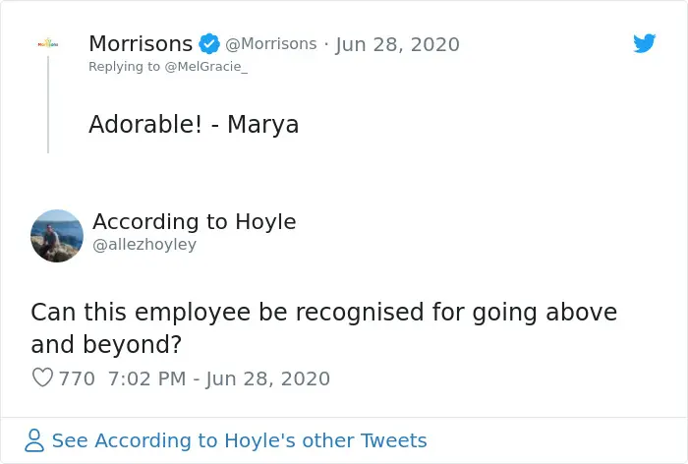Viewport: 688px width, 464px height.
Task: Click the @allezhoyley handle
Action: click(144, 245)
